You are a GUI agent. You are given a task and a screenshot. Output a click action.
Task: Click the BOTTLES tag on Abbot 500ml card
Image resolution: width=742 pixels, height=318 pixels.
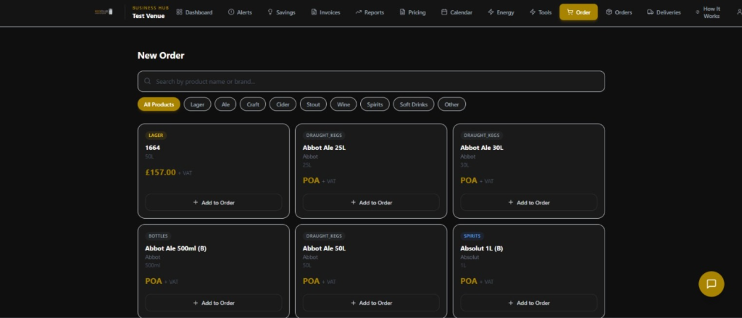(x=158, y=235)
